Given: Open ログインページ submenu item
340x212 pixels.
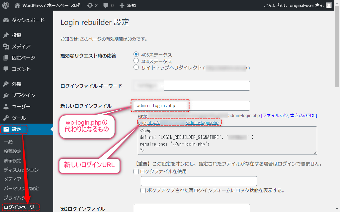Looking at the screenshot, I should 19,207.
